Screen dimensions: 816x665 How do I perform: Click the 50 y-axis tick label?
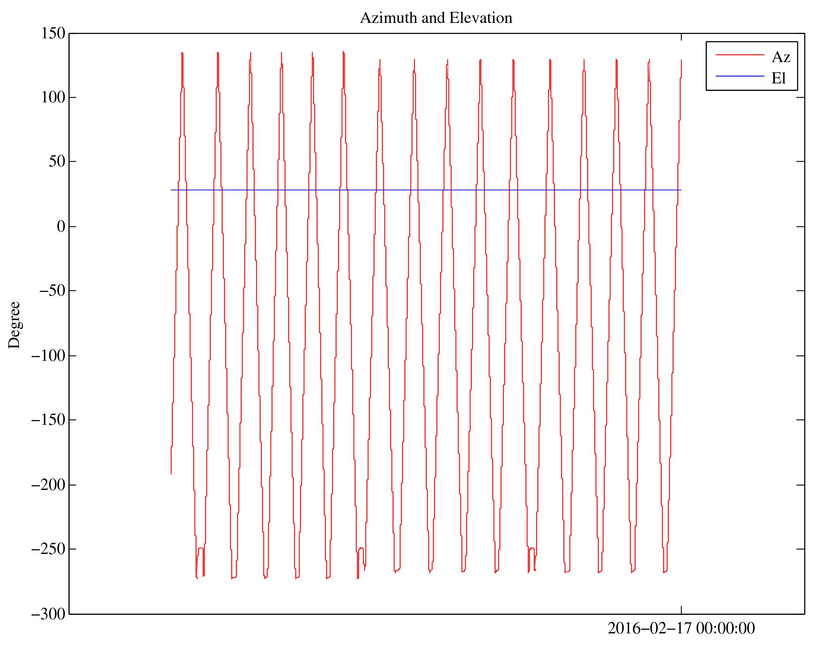tap(57, 162)
